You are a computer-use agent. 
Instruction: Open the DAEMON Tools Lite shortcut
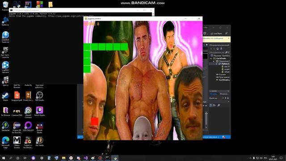[x=5, y=37]
